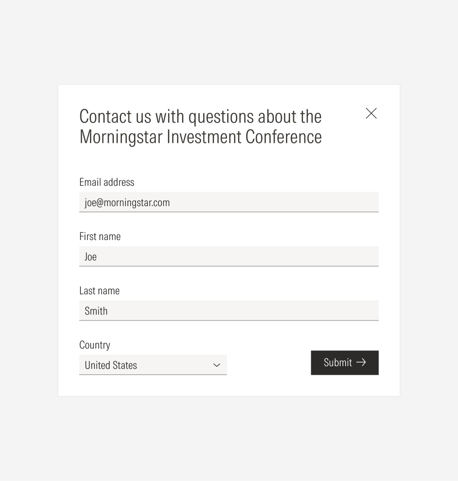The height and width of the screenshot is (481, 458).
Task: Focus the First name input field
Action: 229,256
